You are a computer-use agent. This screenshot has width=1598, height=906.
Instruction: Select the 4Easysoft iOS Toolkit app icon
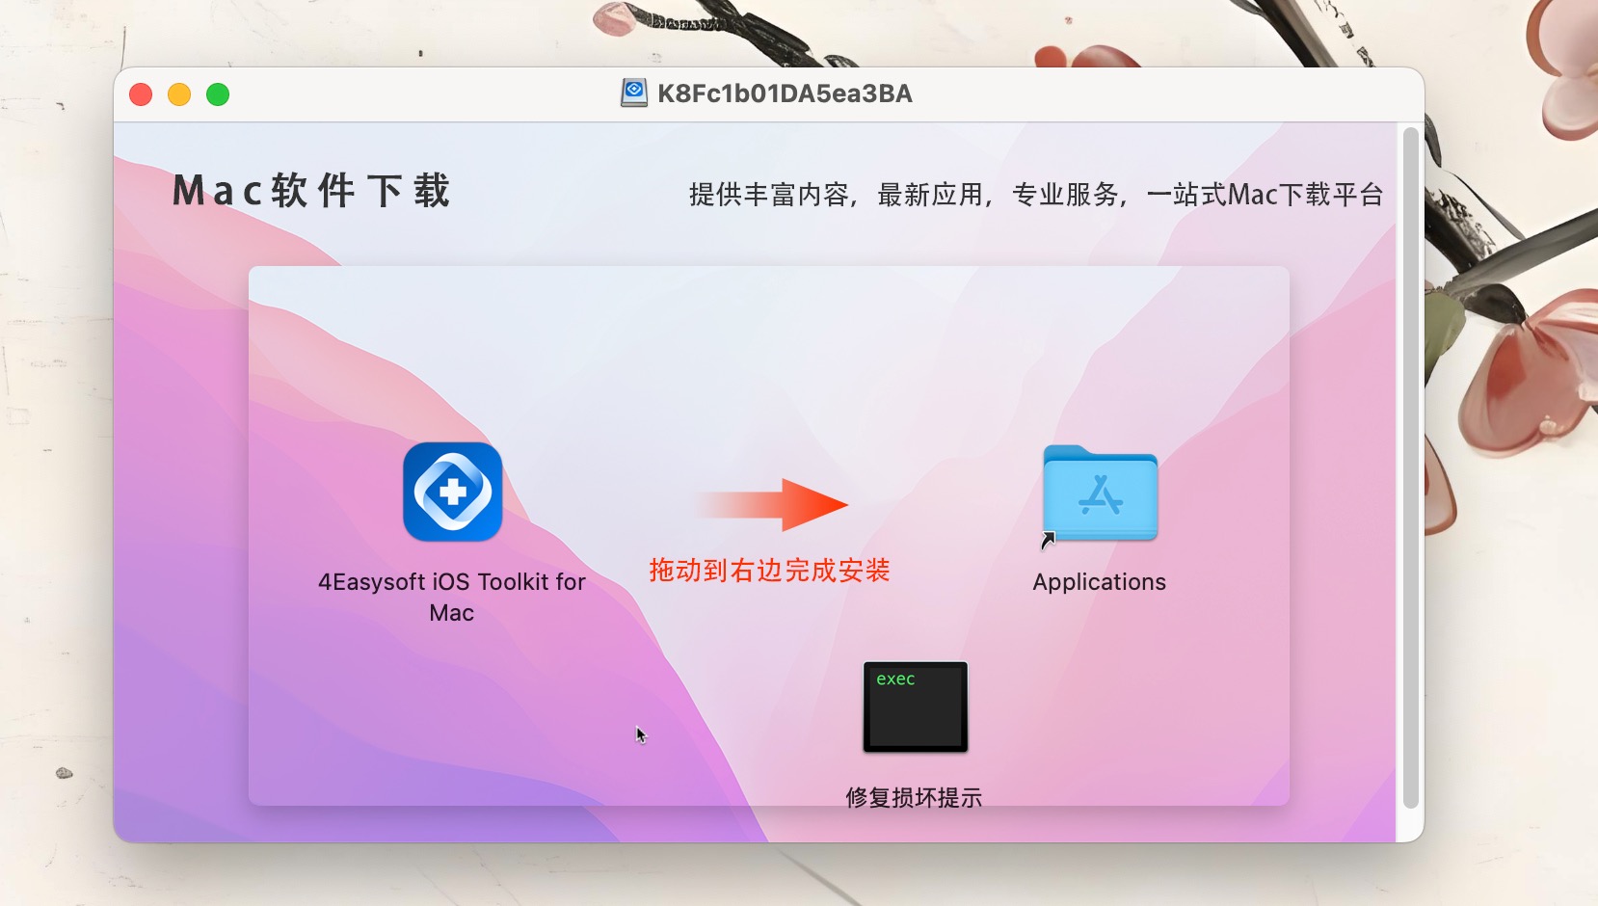click(453, 492)
